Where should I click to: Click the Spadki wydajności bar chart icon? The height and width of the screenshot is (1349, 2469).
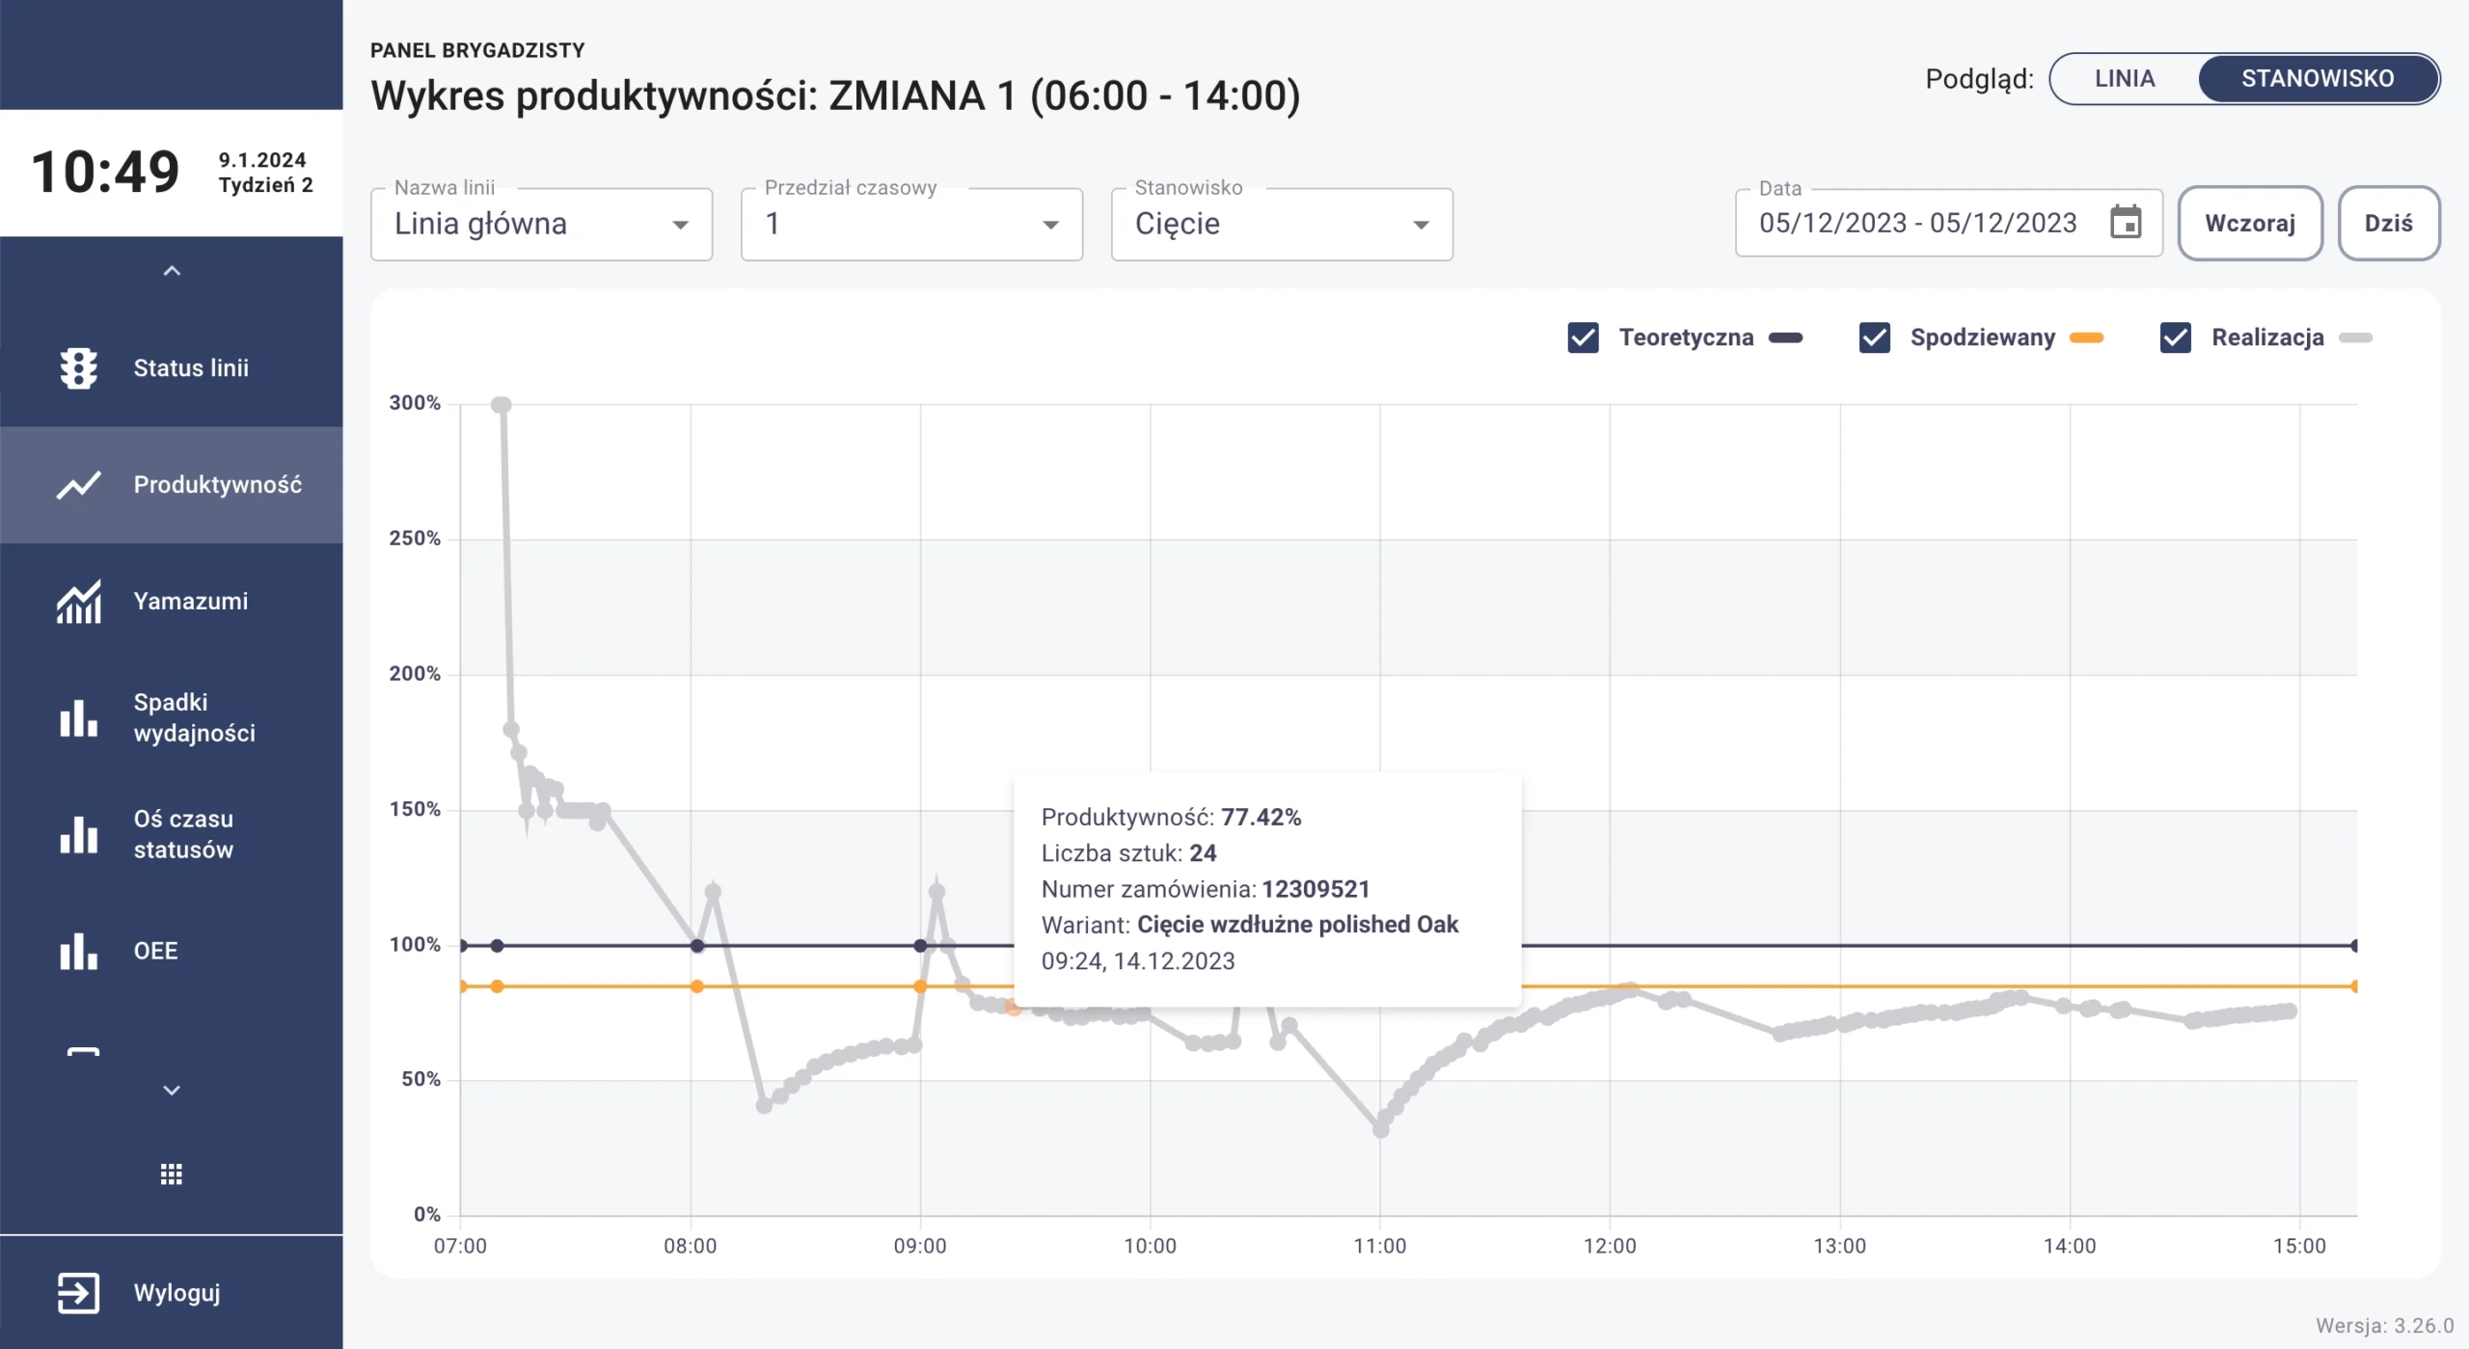pos(78,718)
